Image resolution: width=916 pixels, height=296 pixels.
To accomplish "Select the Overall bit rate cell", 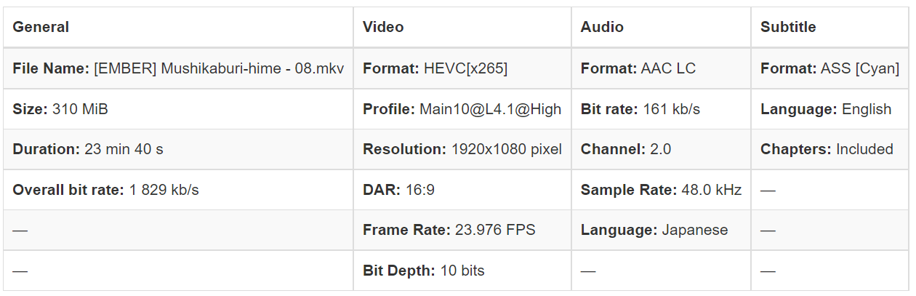I will (105, 191).
